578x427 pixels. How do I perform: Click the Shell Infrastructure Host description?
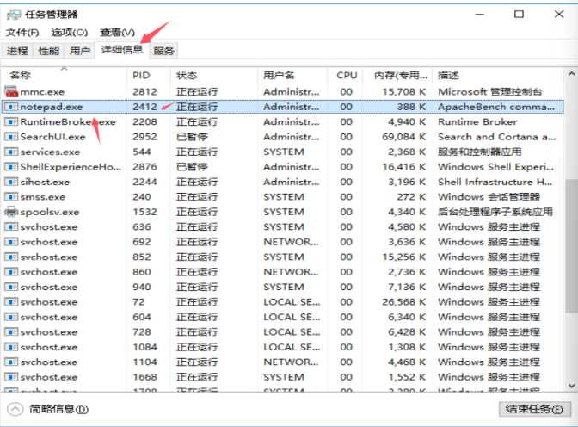click(x=495, y=182)
